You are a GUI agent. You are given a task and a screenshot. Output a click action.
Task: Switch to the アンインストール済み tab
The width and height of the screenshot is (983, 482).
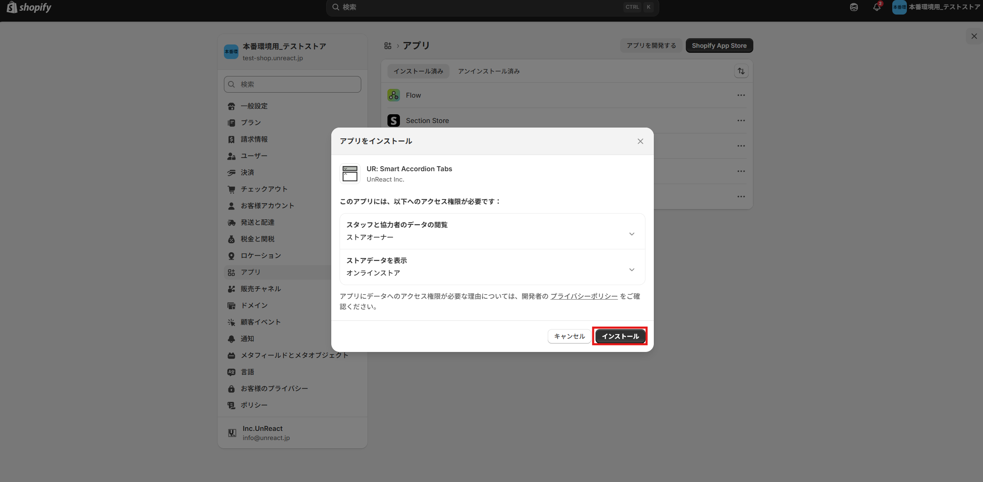coord(488,71)
